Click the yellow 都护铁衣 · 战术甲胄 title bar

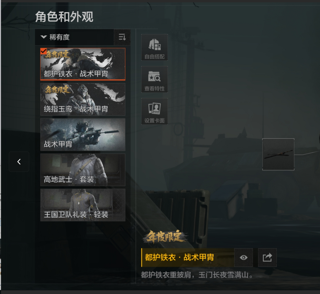pos(188,257)
